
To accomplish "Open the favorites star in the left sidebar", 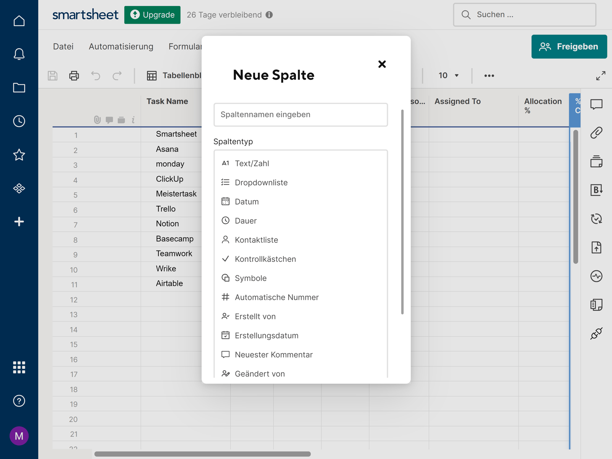I will (x=19, y=155).
